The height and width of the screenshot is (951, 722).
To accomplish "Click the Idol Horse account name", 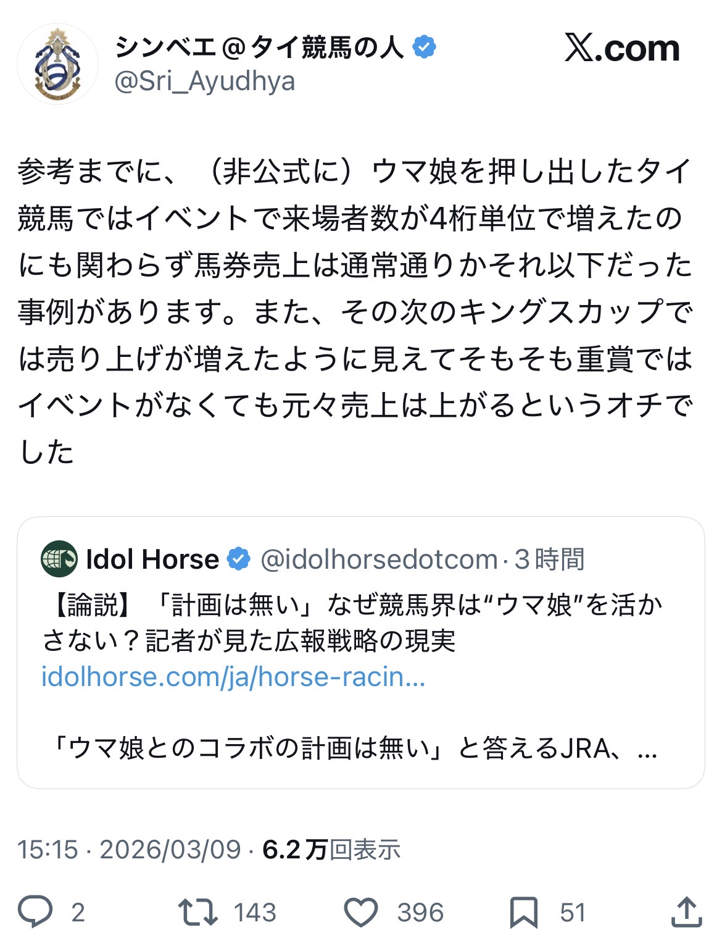I will pos(152,559).
